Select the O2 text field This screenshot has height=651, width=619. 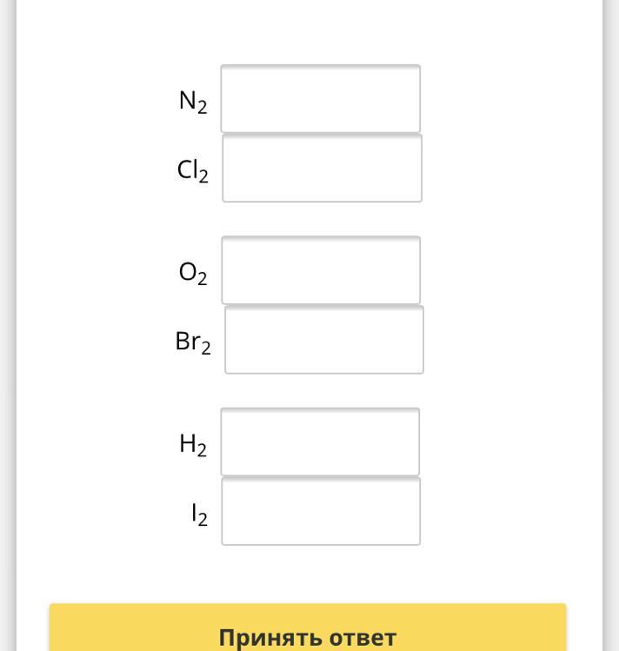click(321, 270)
